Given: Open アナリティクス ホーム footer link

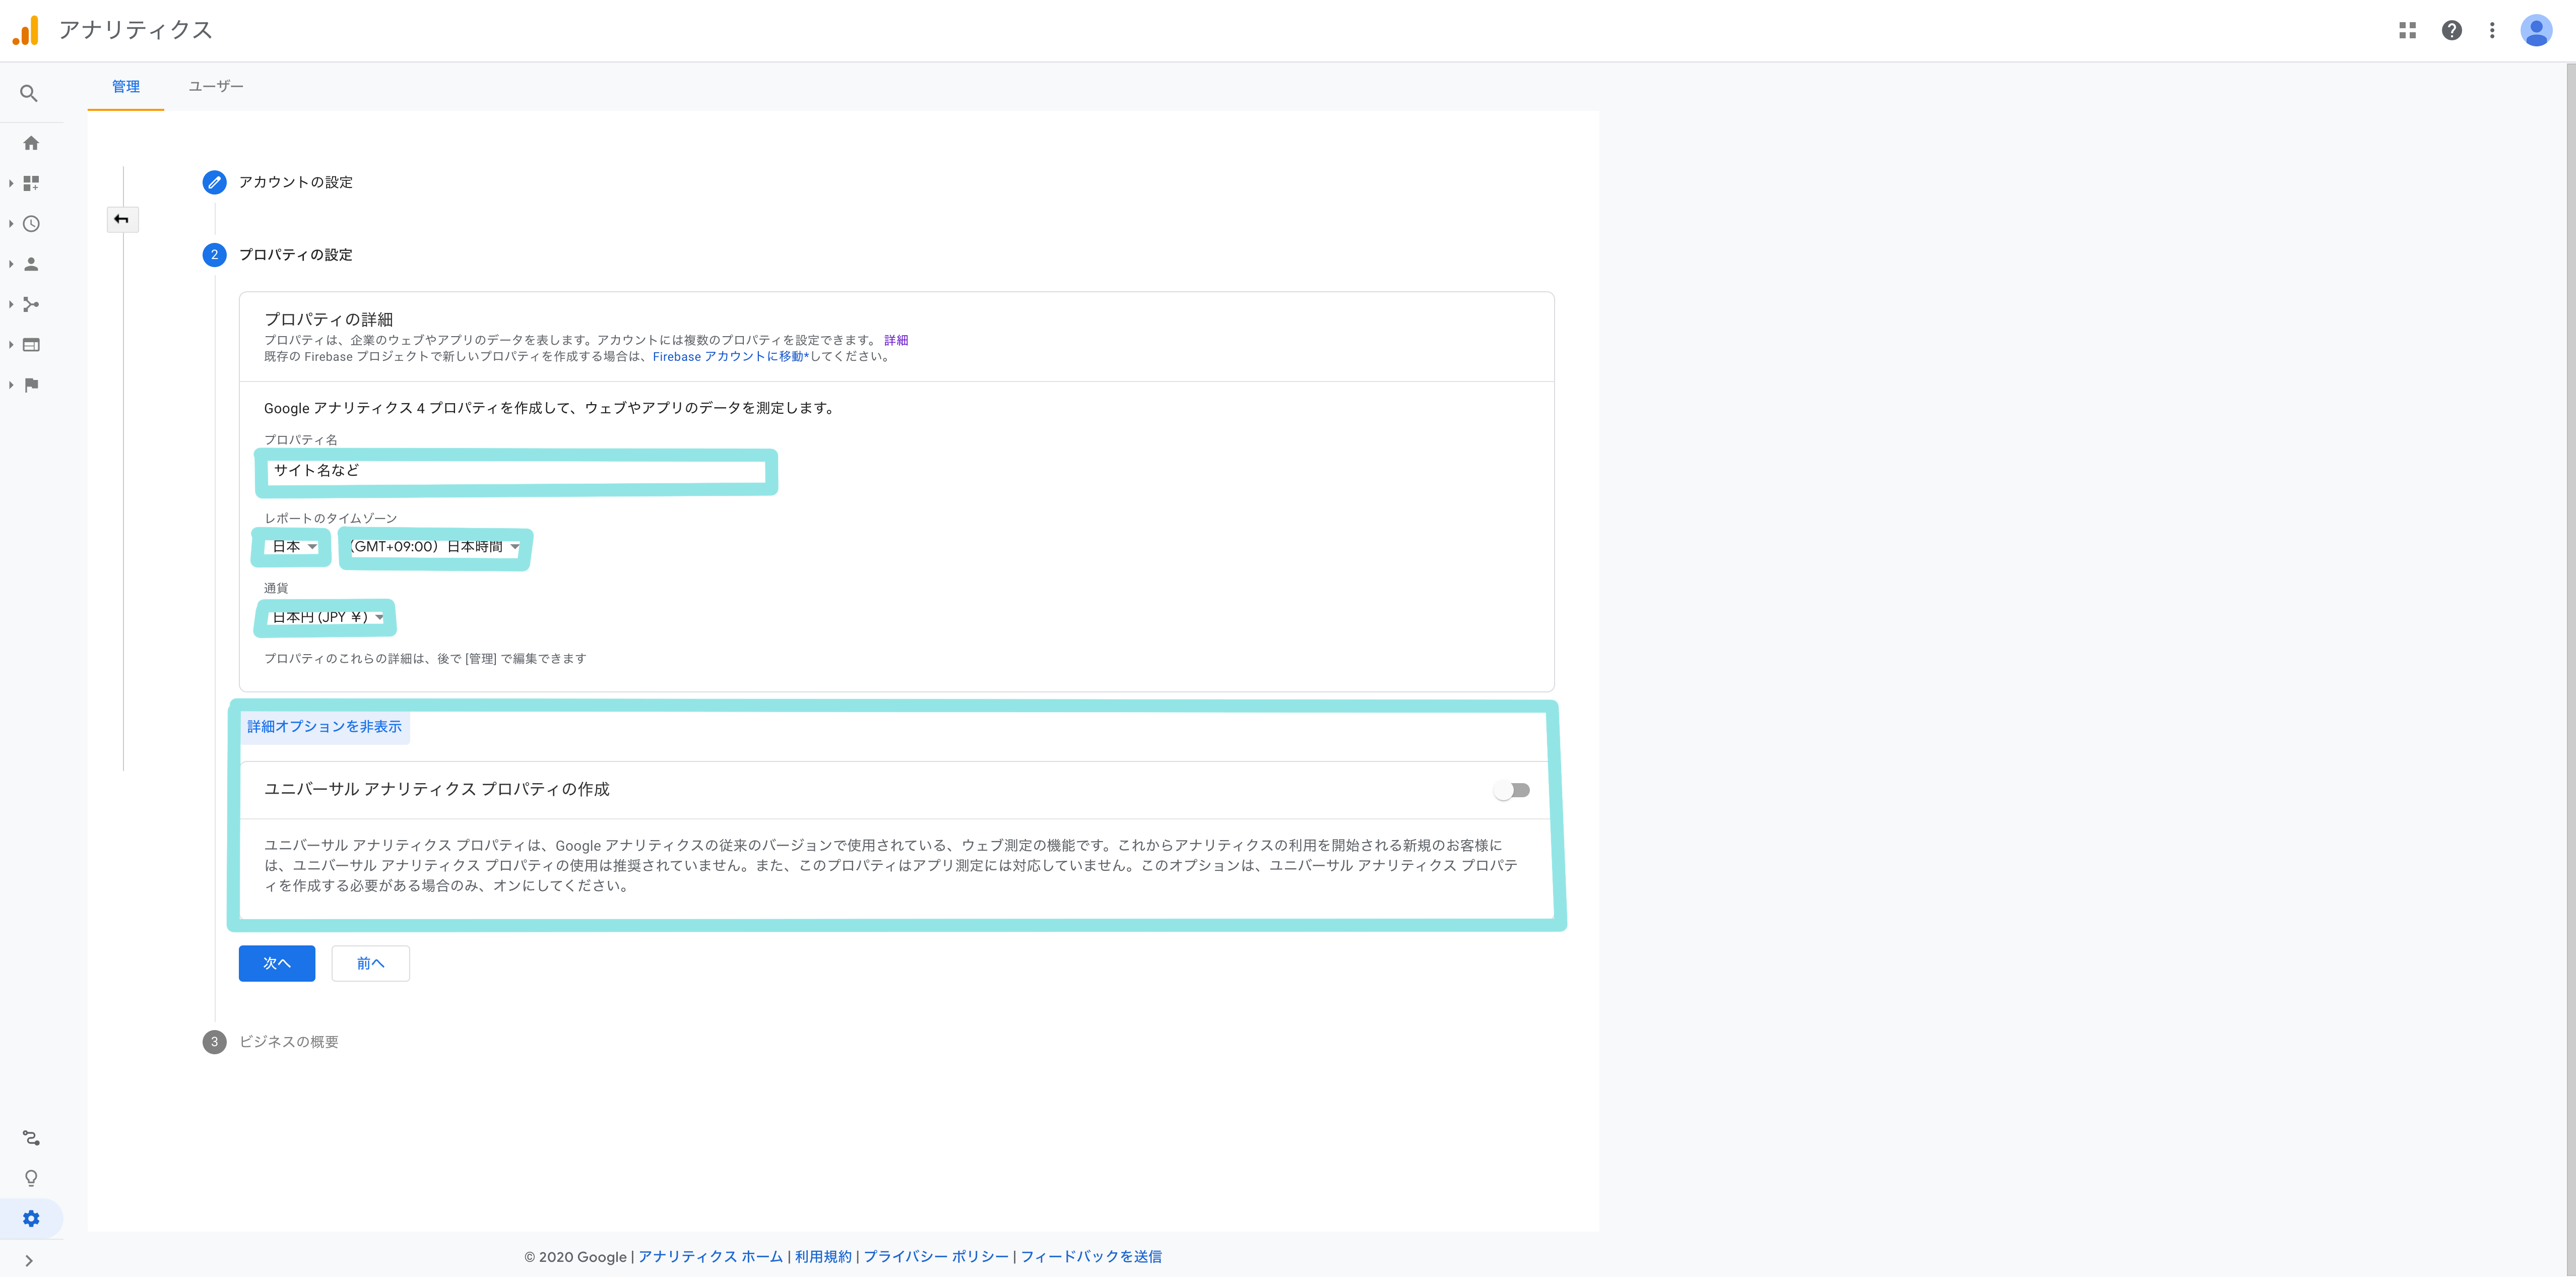Looking at the screenshot, I should click(710, 1256).
